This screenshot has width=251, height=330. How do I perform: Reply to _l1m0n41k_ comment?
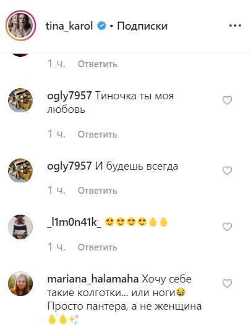98,247
